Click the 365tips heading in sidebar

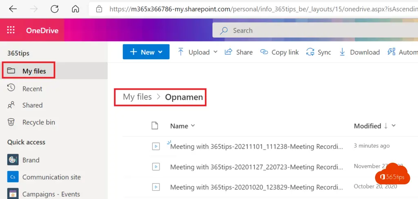18,53
